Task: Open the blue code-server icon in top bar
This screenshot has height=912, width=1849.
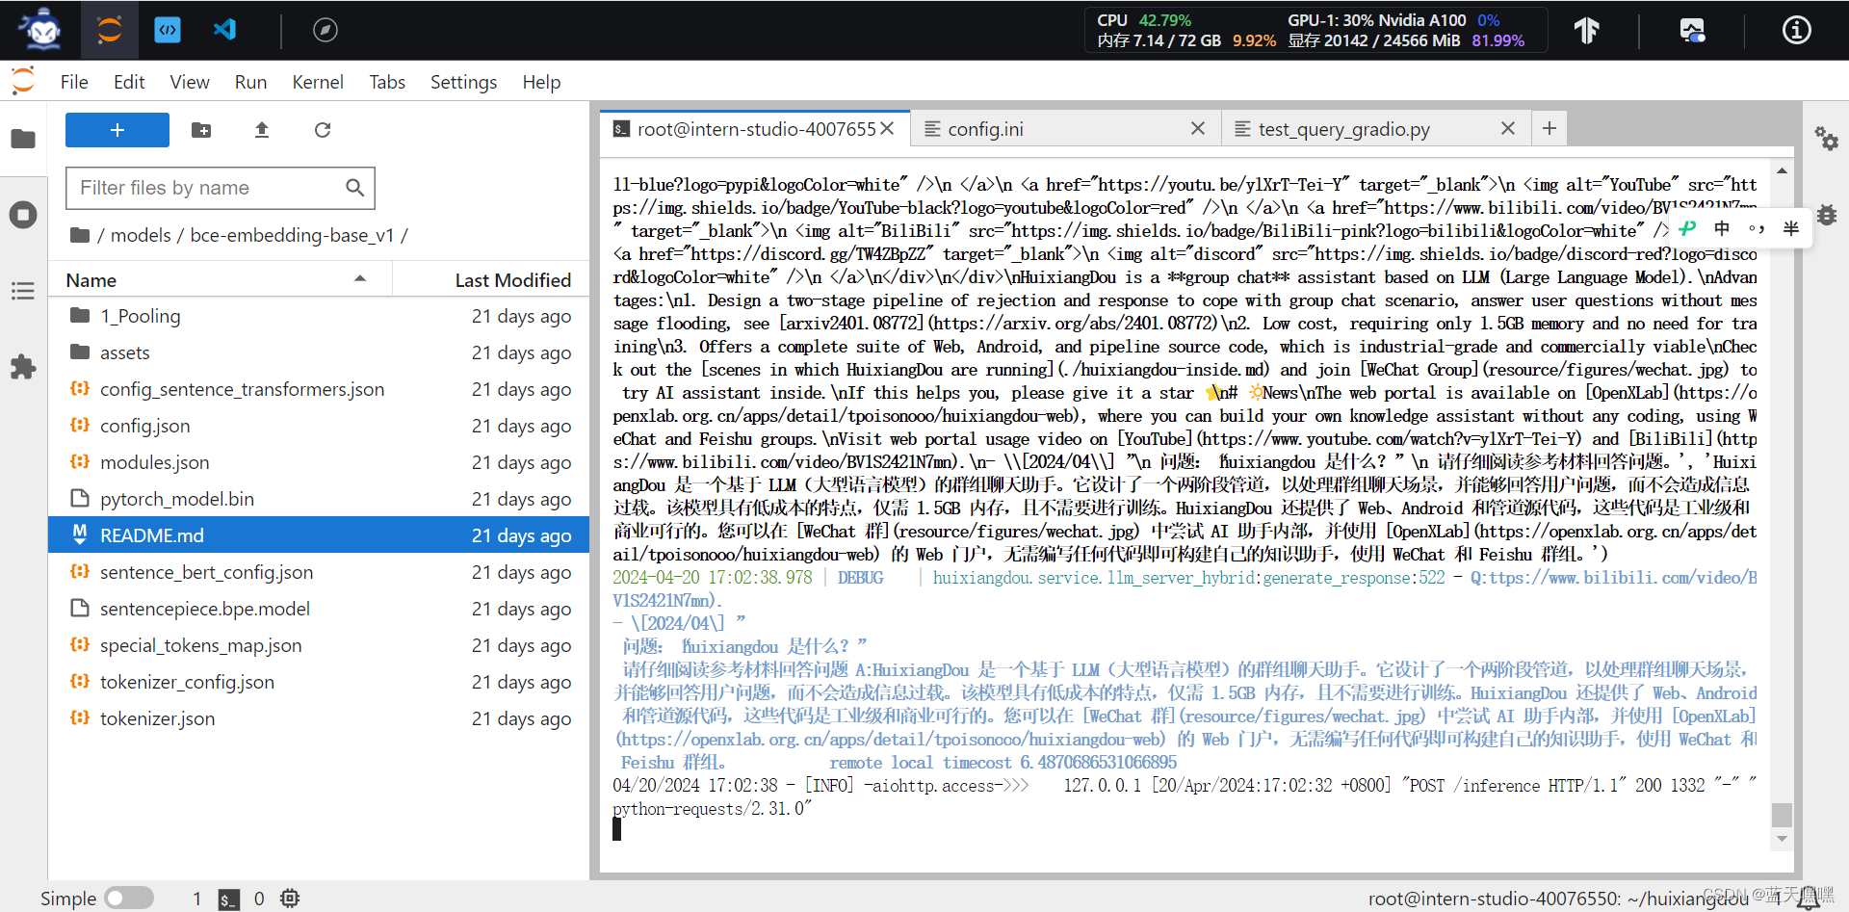Action: click(x=168, y=30)
